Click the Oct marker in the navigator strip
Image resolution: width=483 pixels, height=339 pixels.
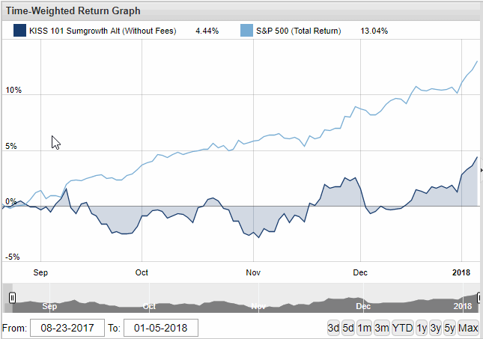click(150, 306)
